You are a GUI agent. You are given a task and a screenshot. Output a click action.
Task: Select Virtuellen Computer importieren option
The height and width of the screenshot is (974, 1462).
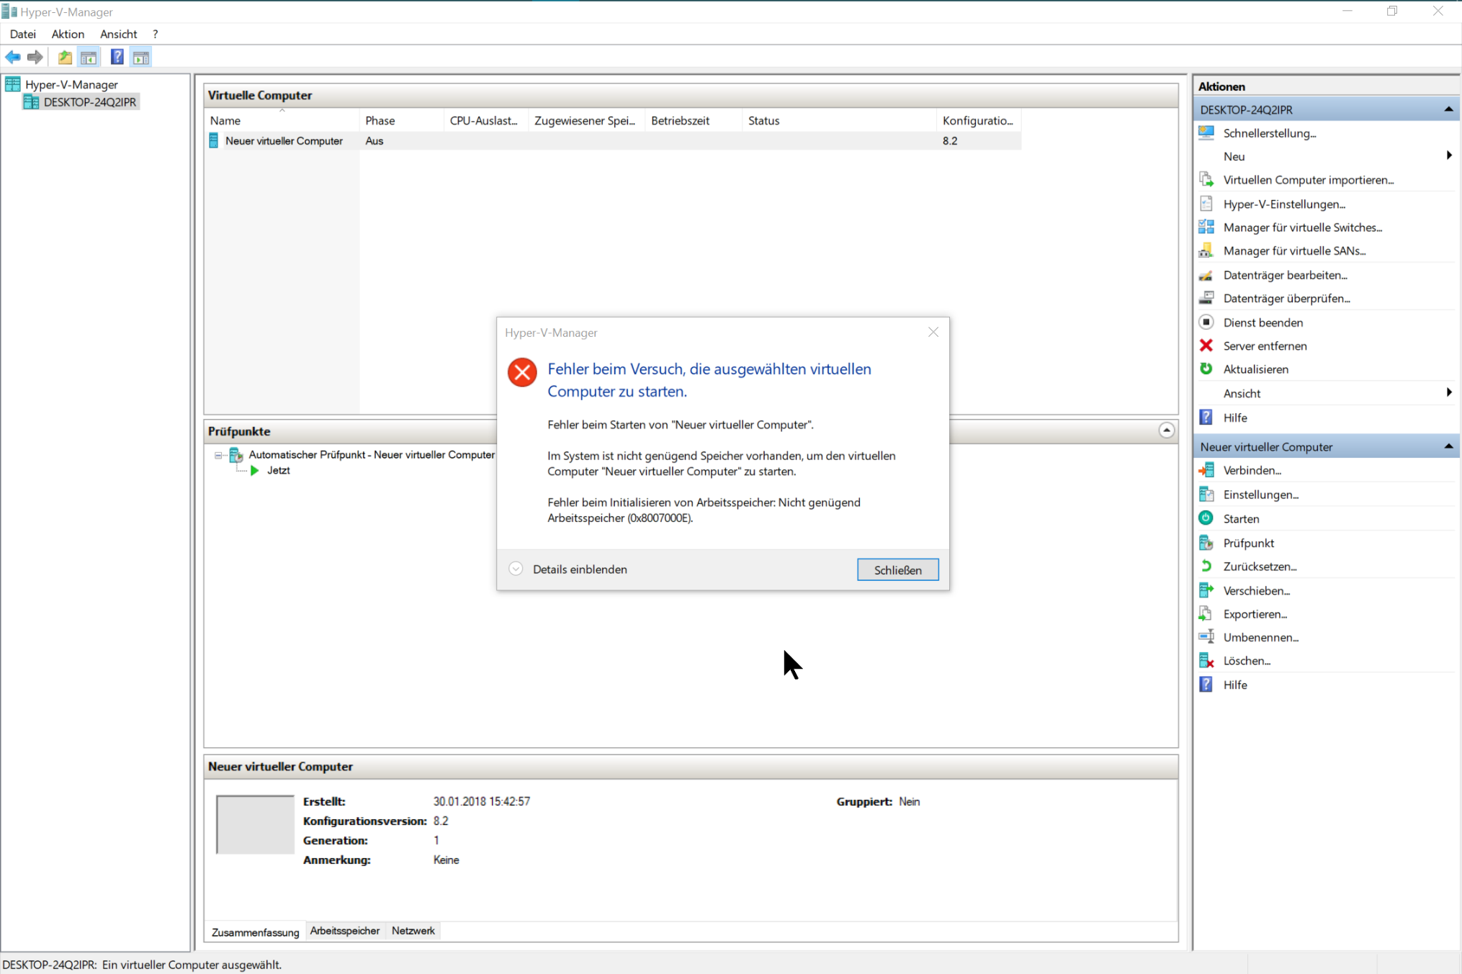coord(1309,179)
